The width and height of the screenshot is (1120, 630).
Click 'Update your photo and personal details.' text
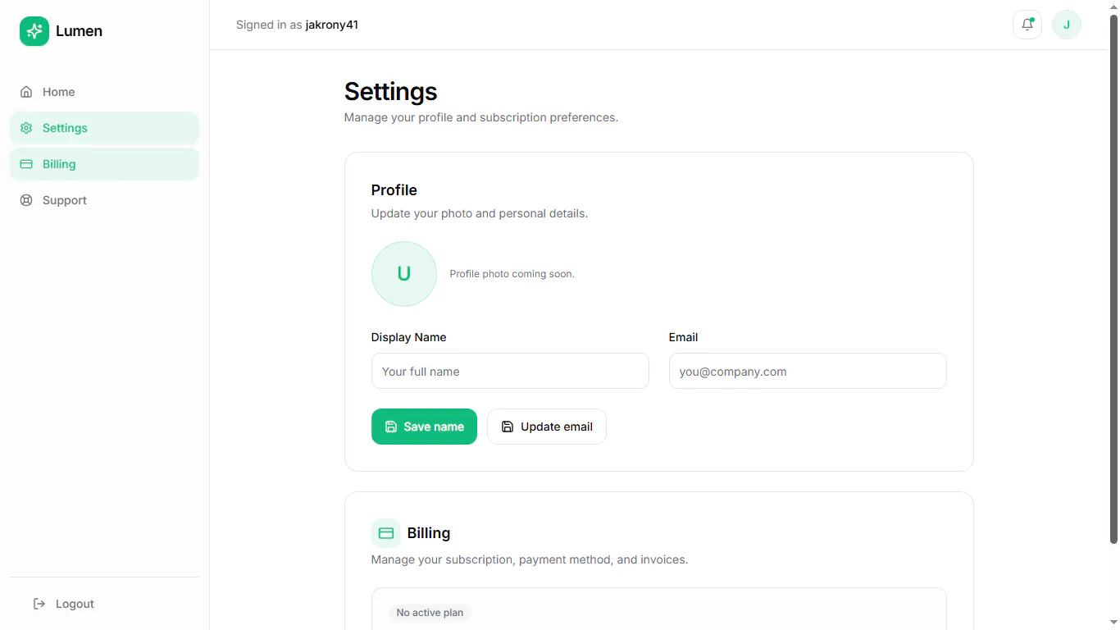point(480,213)
